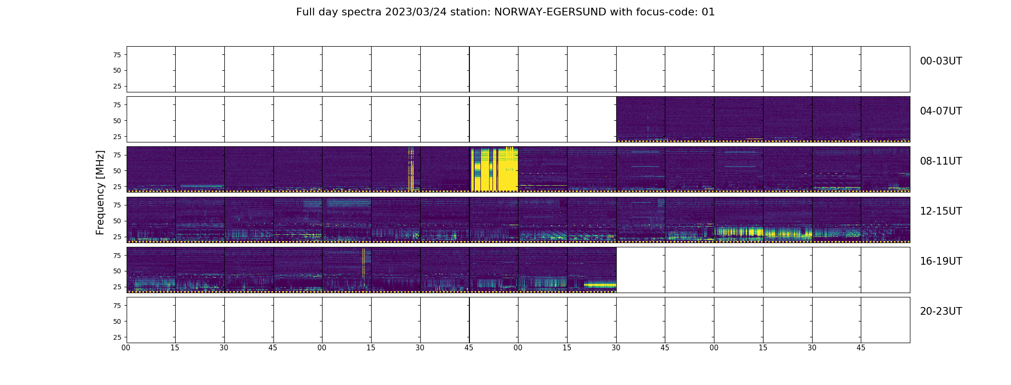Select the "08-11UT" row label
Image resolution: width=1011 pixels, height=385 pixels.
[x=941, y=161]
